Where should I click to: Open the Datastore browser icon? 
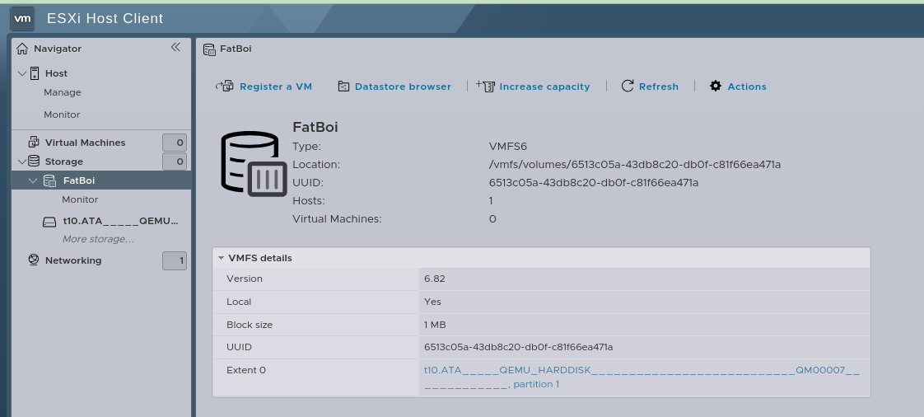click(343, 87)
